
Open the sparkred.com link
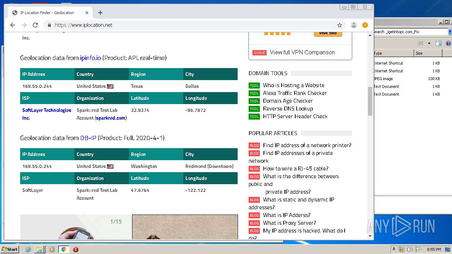coord(111,118)
